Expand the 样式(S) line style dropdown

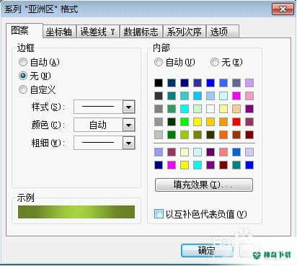pos(128,107)
